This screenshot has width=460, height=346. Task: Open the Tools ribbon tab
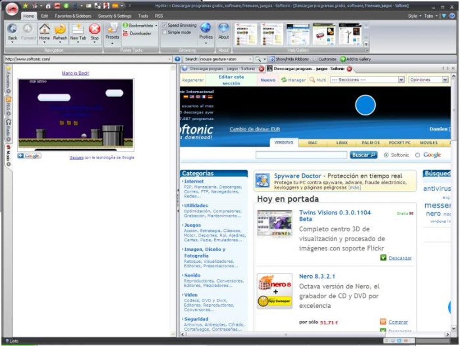tap(143, 16)
